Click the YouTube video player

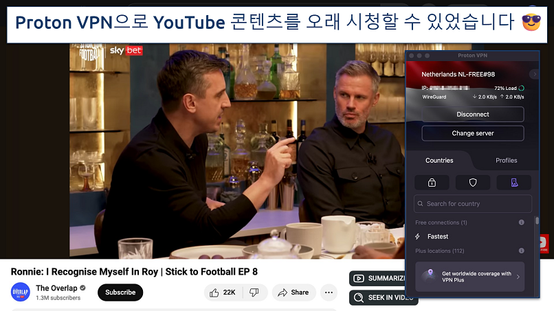236,151
